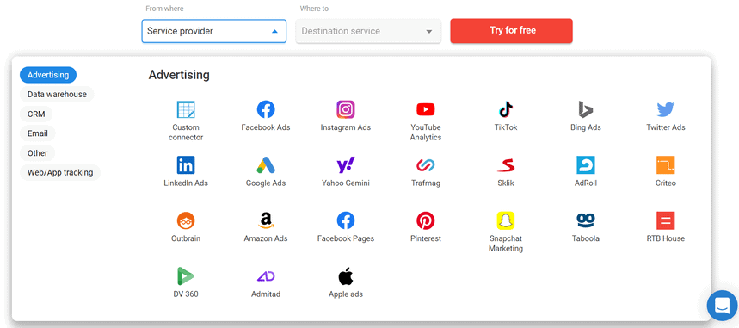
Task: Choose the TikTok icon
Action: click(506, 109)
